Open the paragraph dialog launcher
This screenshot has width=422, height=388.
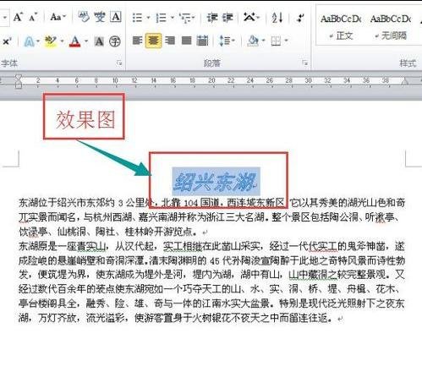pyautogui.click(x=304, y=63)
